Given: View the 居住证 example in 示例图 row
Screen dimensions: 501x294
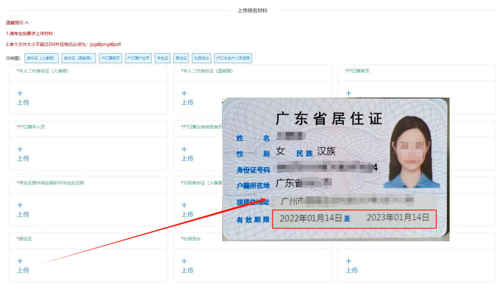Looking at the screenshot, I should 181,58.
